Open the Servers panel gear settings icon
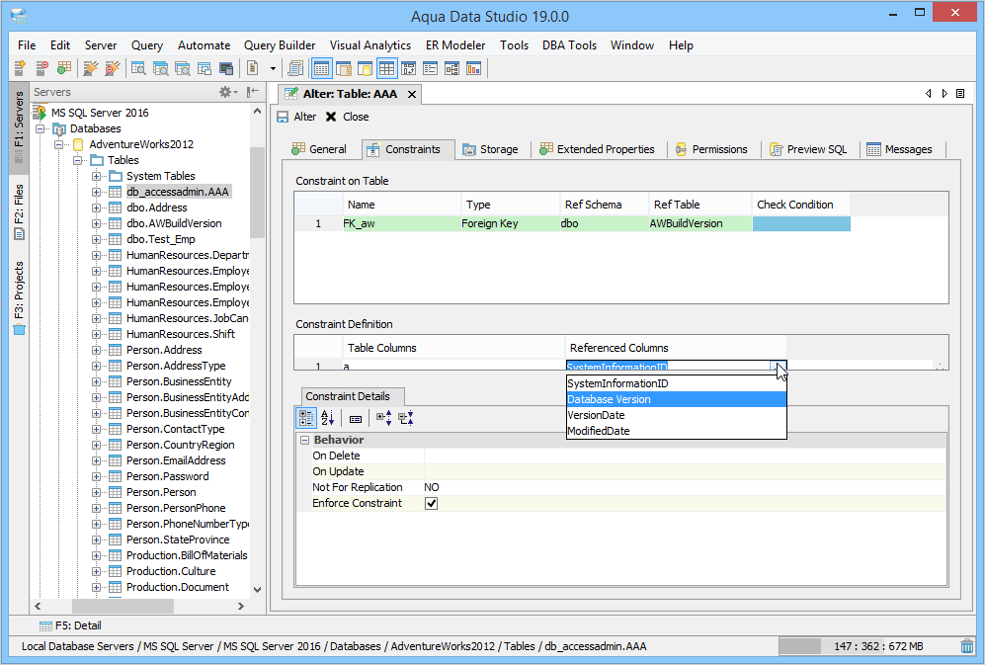Image resolution: width=985 pixels, height=665 pixels. tap(225, 92)
